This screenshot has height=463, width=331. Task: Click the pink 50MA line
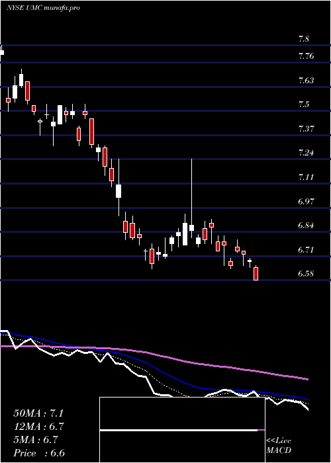(x=154, y=353)
